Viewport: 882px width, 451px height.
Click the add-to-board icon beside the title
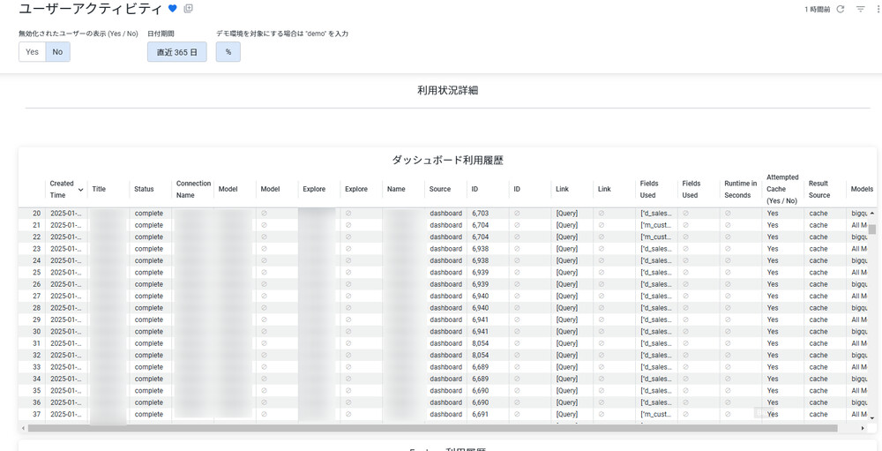point(188,9)
